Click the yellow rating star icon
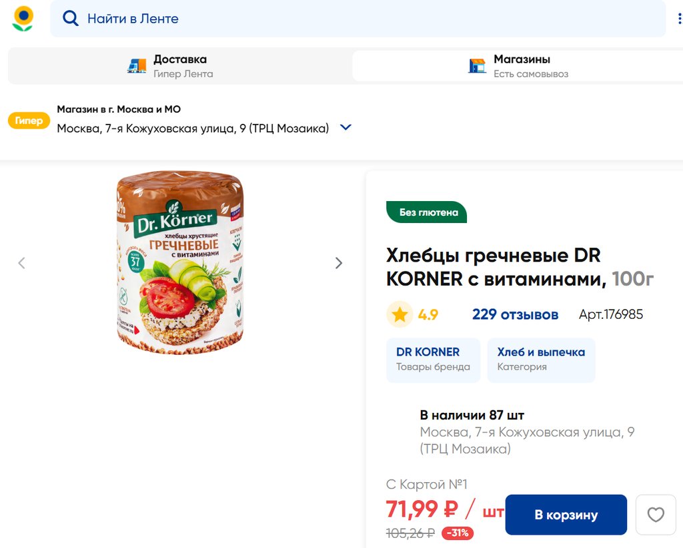This screenshot has height=548, width=683. [x=400, y=314]
